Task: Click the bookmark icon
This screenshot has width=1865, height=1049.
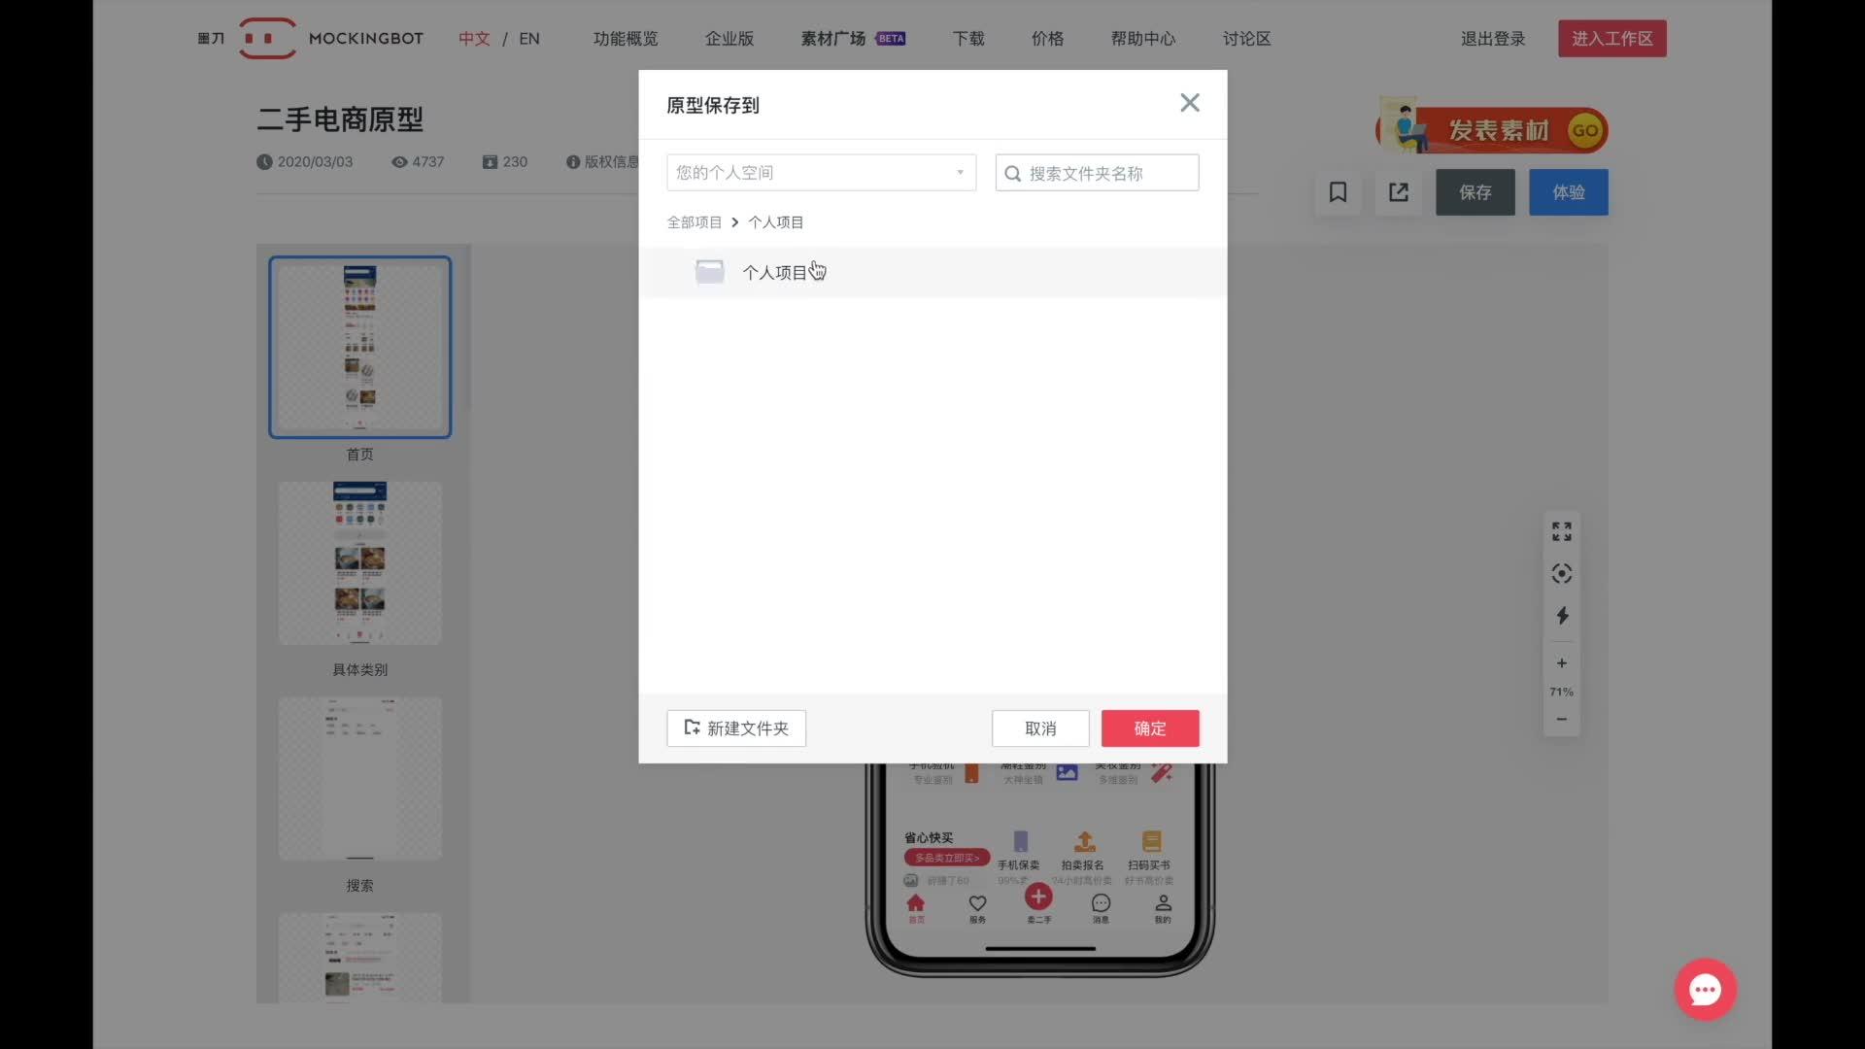Action: pos(1338,192)
